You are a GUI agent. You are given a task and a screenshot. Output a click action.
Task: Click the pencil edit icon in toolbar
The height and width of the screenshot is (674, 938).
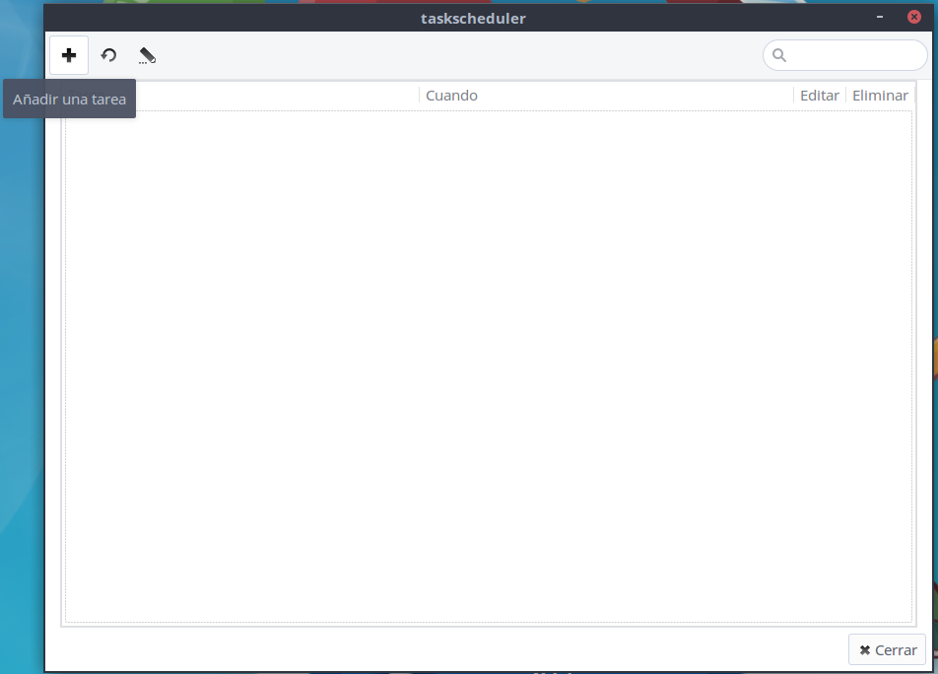coord(147,55)
